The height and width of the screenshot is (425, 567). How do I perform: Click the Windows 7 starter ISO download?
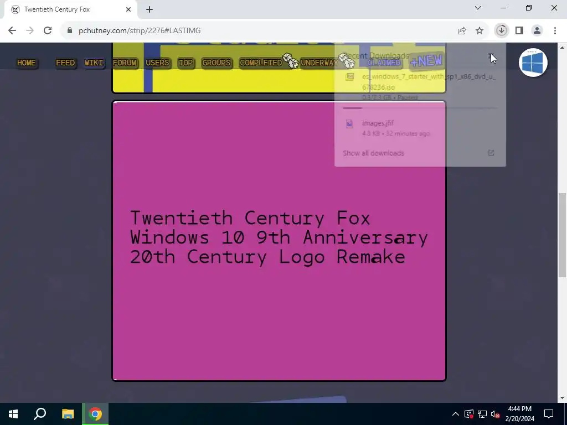(420, 87)
